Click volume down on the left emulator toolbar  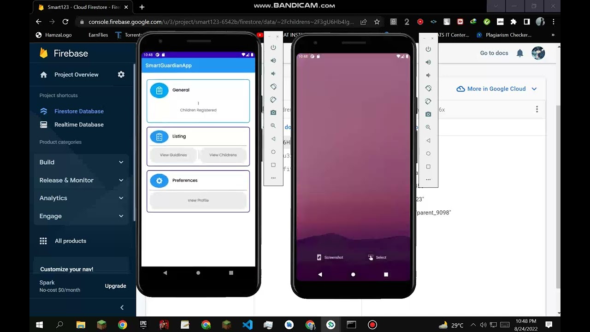[x=273, y=73]
